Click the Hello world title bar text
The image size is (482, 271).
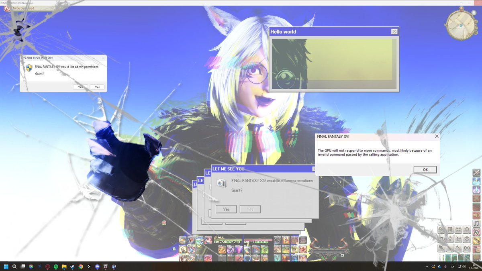click(x=283, y=32)
